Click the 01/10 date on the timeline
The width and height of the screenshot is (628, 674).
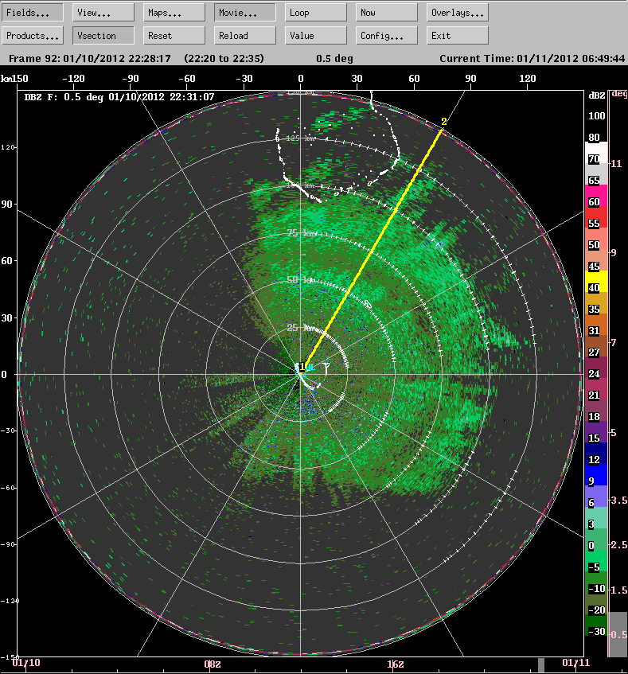pyautogui.click(x=26, y=662)
